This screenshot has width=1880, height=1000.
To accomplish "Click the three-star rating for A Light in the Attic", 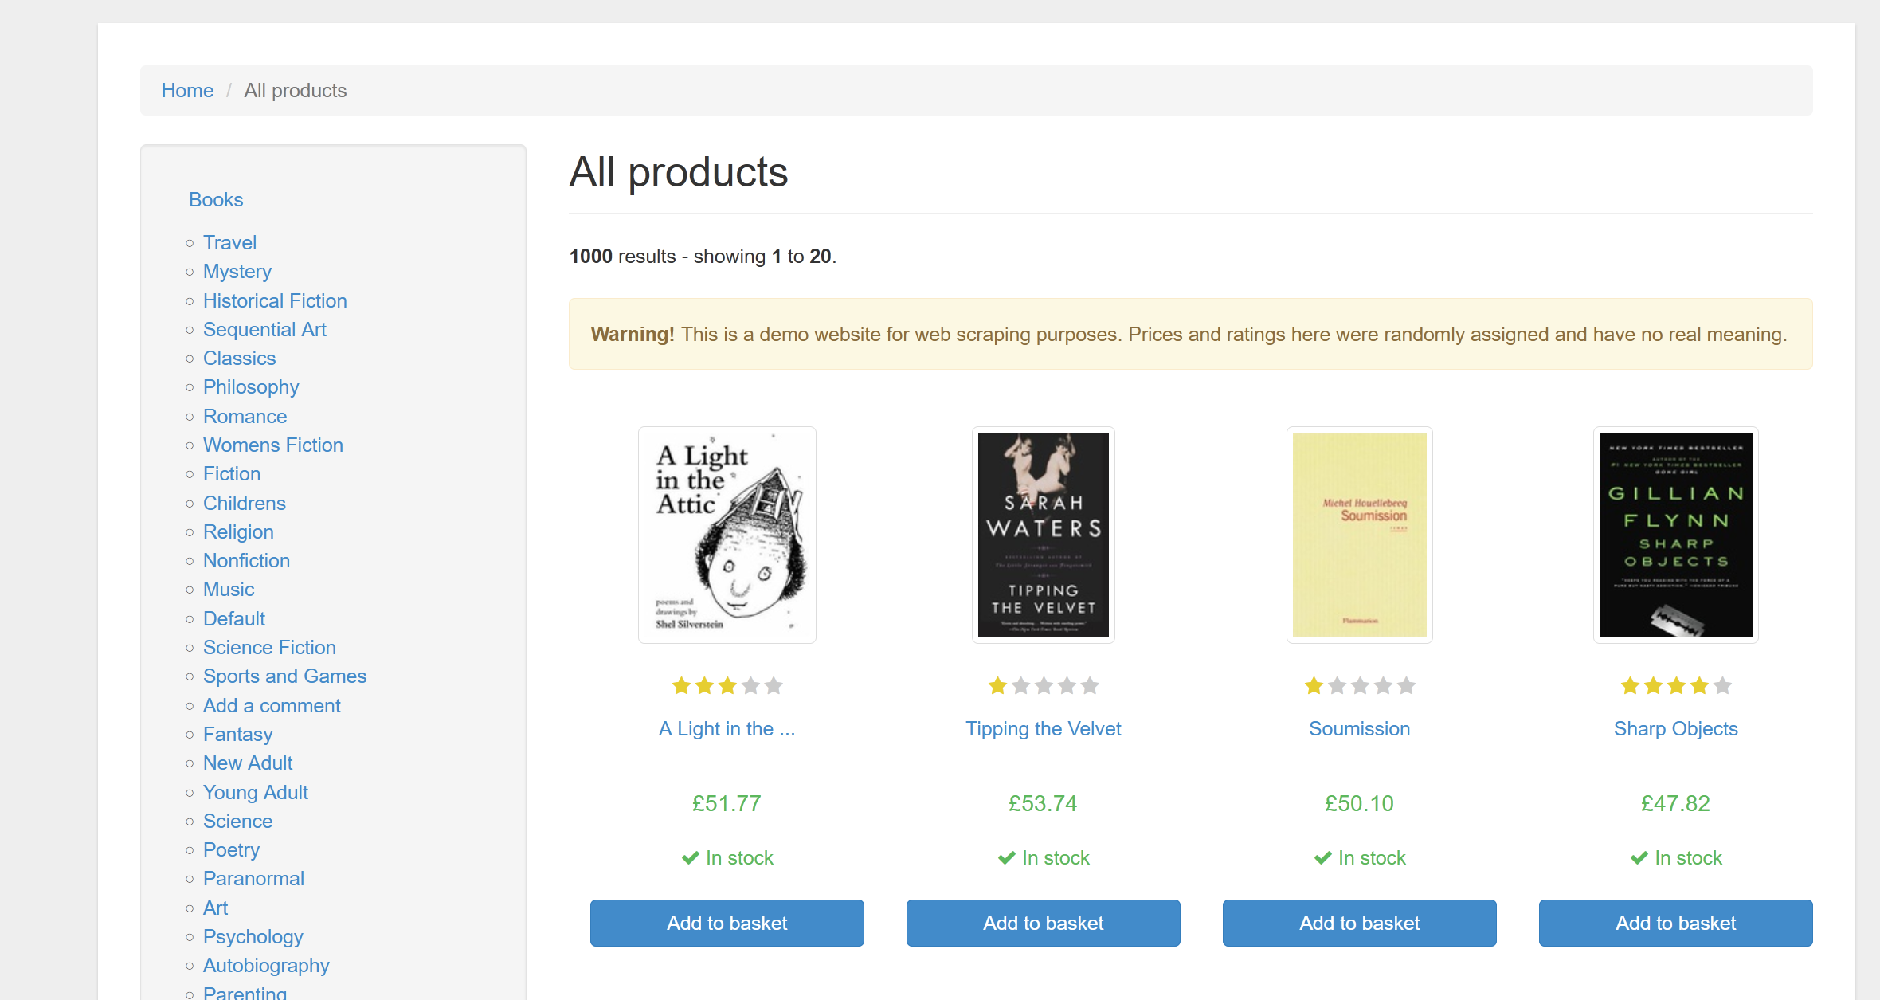I will coord(727,686).
